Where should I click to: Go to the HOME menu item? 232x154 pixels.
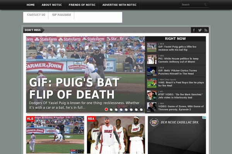(31, 5)
